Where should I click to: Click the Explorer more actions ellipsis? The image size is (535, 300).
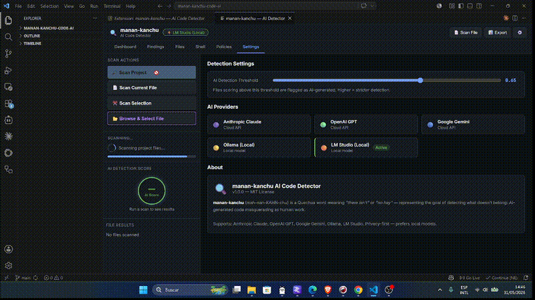pyautogui.click(x=95, y=19)
